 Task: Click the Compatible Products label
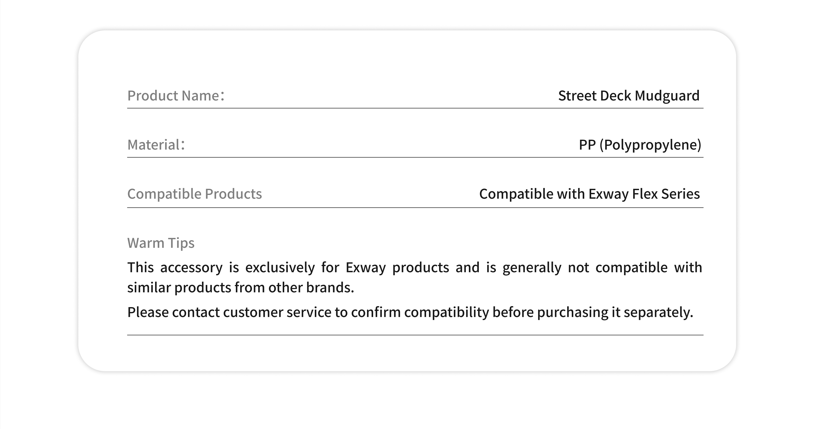[x=194, y=193]
